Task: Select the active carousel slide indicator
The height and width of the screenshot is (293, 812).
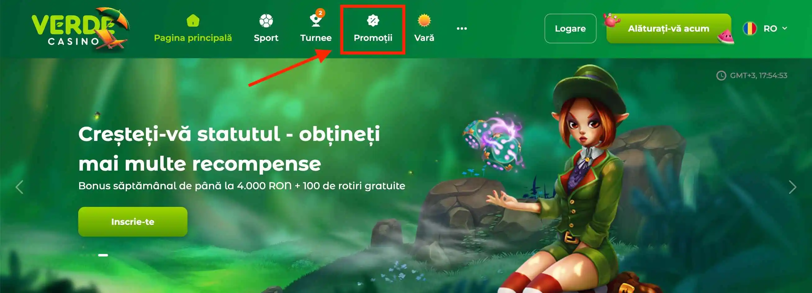Action: (x=103, y=255)
